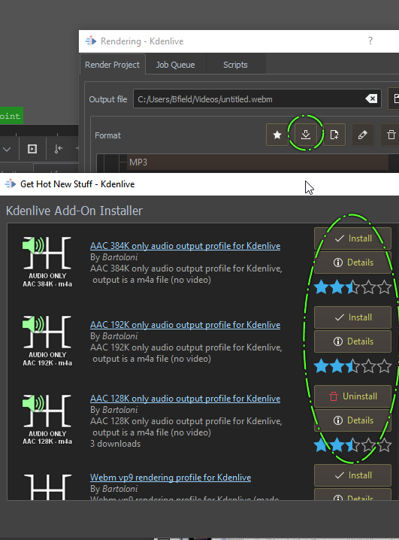
Task: Click the insert-point arrow icon in main toolbar
Action: (x=59, y=149)
